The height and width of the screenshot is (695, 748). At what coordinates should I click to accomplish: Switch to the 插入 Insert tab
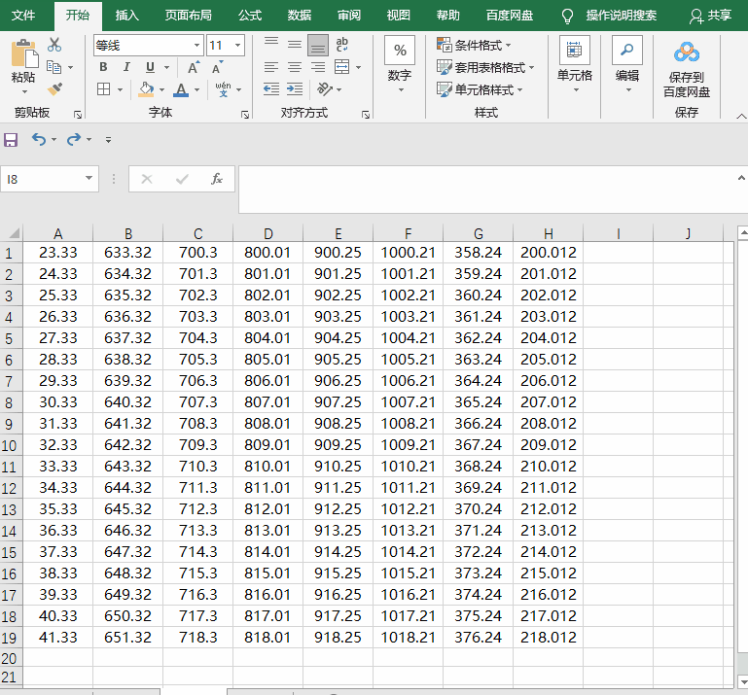point(126,16)
